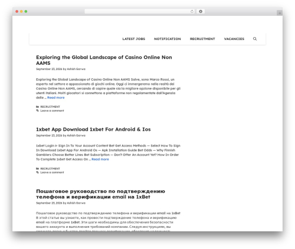
Task: Click Leave a comment under the 1xbet App post
Action: coord(52,172)
